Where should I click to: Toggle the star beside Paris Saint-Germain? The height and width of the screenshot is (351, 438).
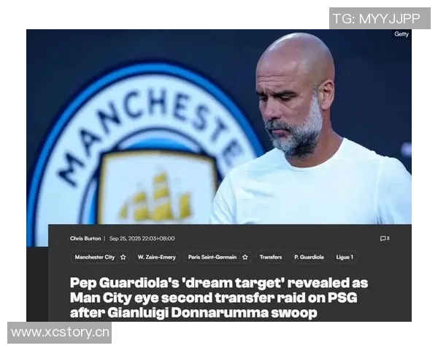coord(245,257)
